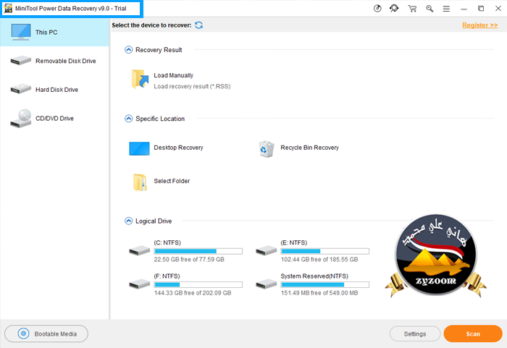The height and width of the screenshot is (348, 507).
Task: Click the Desktop Recovery label
Action: 178,148
